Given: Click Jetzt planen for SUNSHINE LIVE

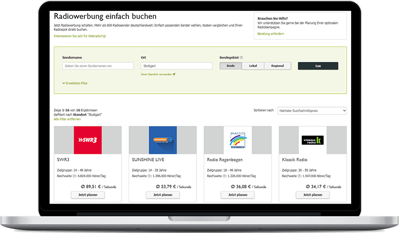Looking at the screenshot, I should coord(163,195).
